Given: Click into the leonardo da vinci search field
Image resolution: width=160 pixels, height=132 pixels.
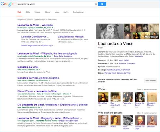Looking at the screenshot, I should [x=56, y=4].
